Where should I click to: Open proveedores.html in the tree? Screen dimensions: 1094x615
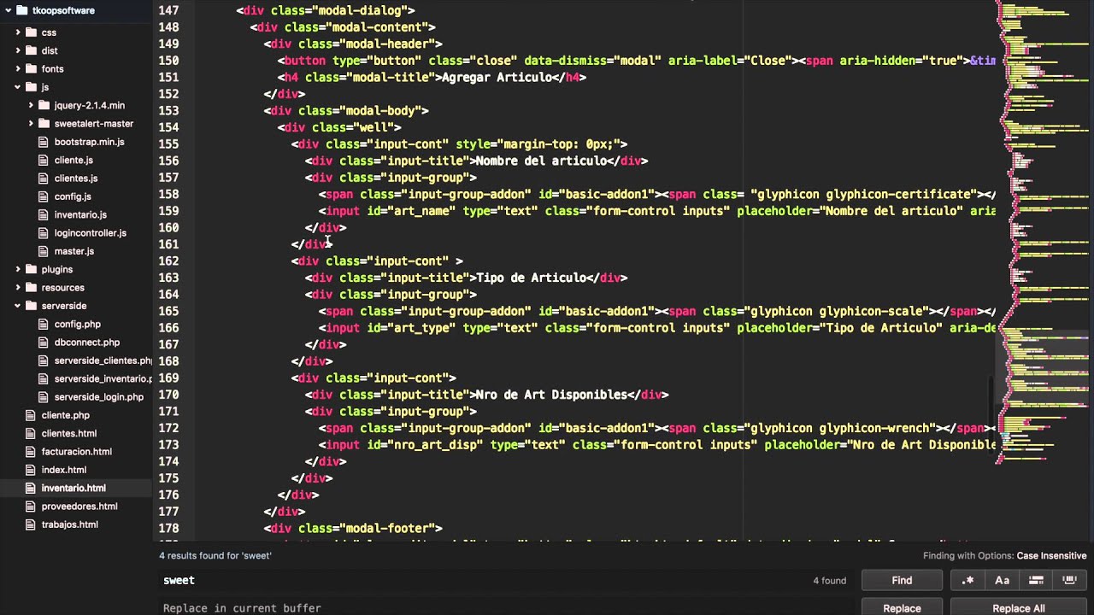(x=79, y=506)
